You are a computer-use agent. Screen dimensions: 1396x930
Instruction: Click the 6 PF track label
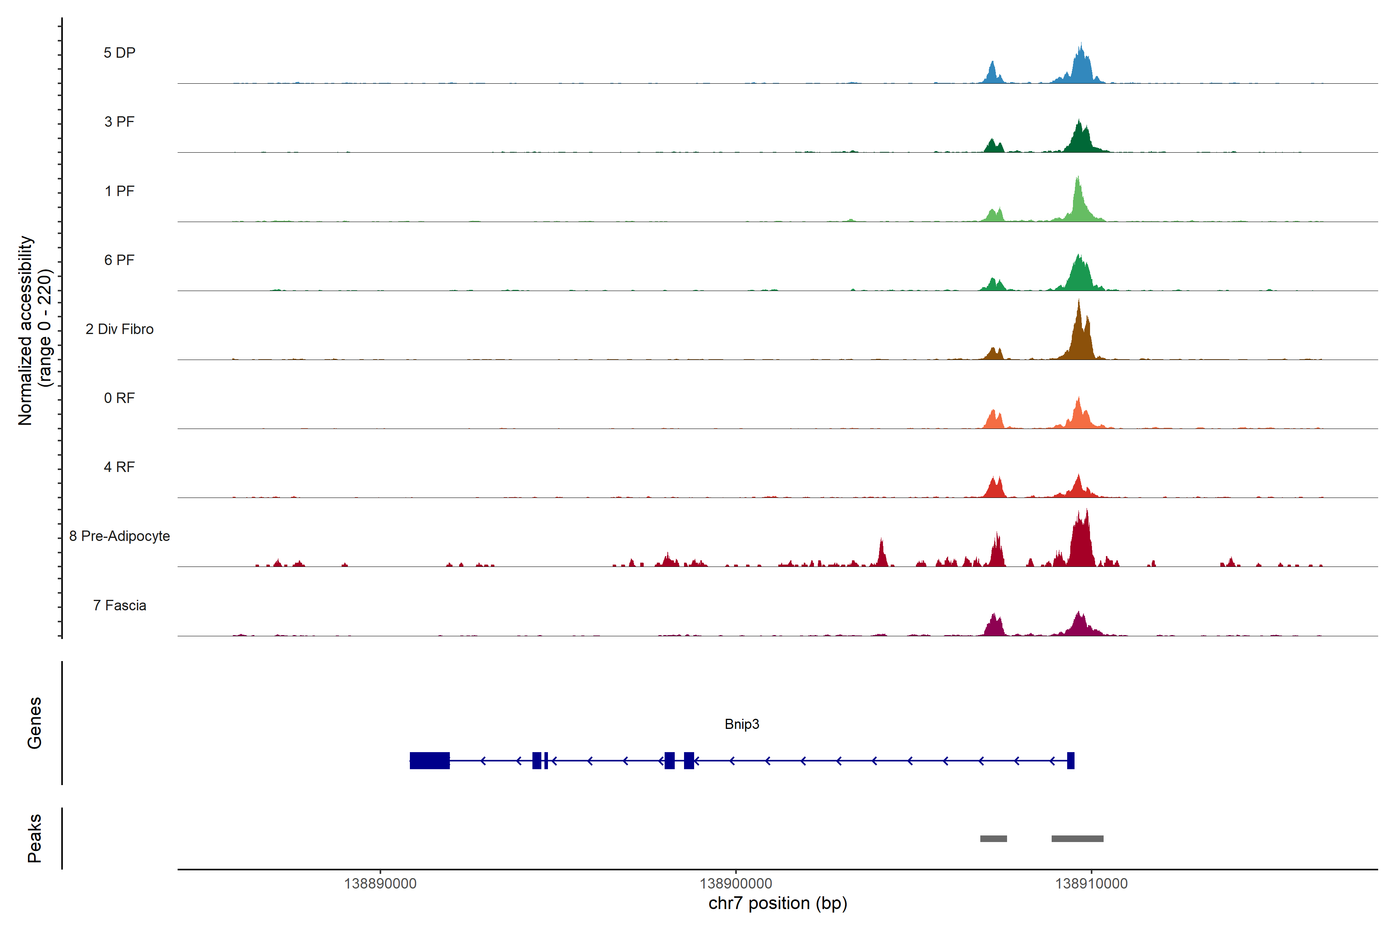coord(119,260)
